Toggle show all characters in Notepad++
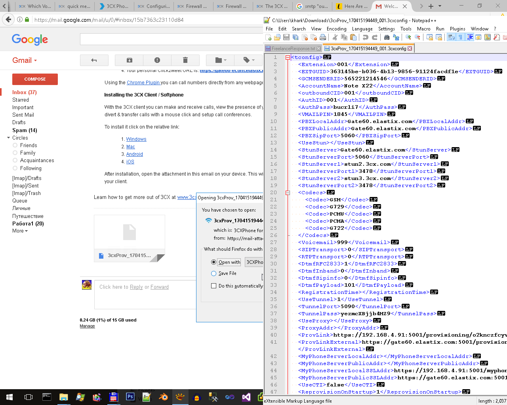Viewport: 507px width, 405px height. [x=460, y=37]
